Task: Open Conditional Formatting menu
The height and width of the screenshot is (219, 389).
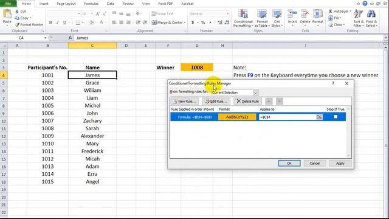Action: [243, 18]
